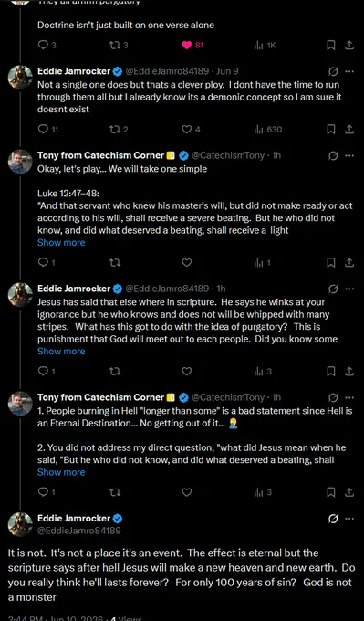Screen dimensions: 364x621
Task: Share Tony's 'Eternal Destination' post
Action: 349,492
